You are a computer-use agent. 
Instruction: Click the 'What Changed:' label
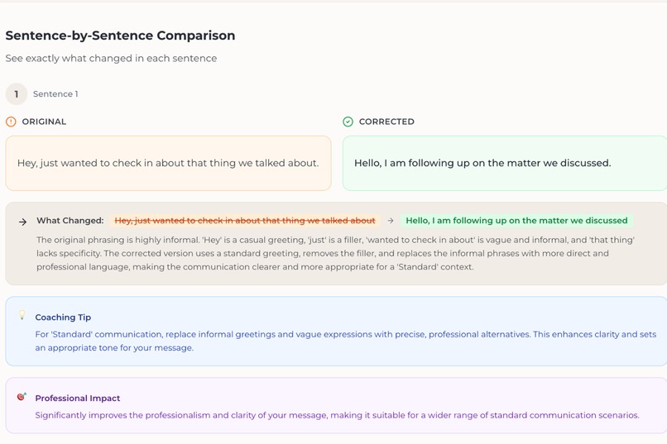(x=70, y=221)
